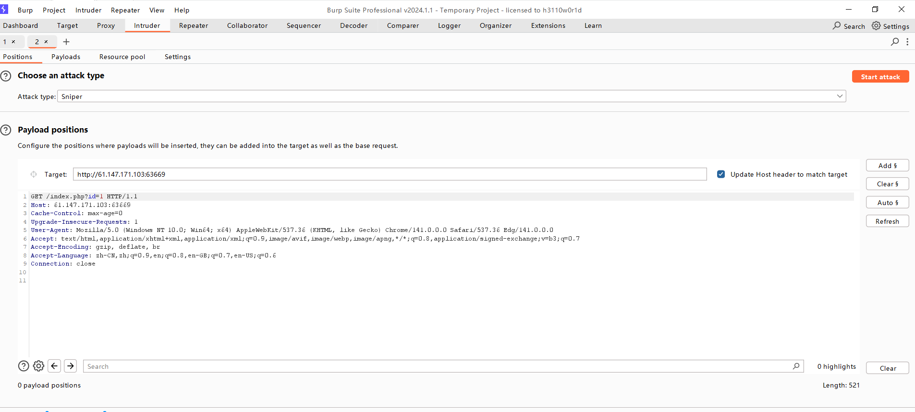The image size is (915, 412).
Task: Click the help icon beside Payload positions
Action: pos(6,130)
